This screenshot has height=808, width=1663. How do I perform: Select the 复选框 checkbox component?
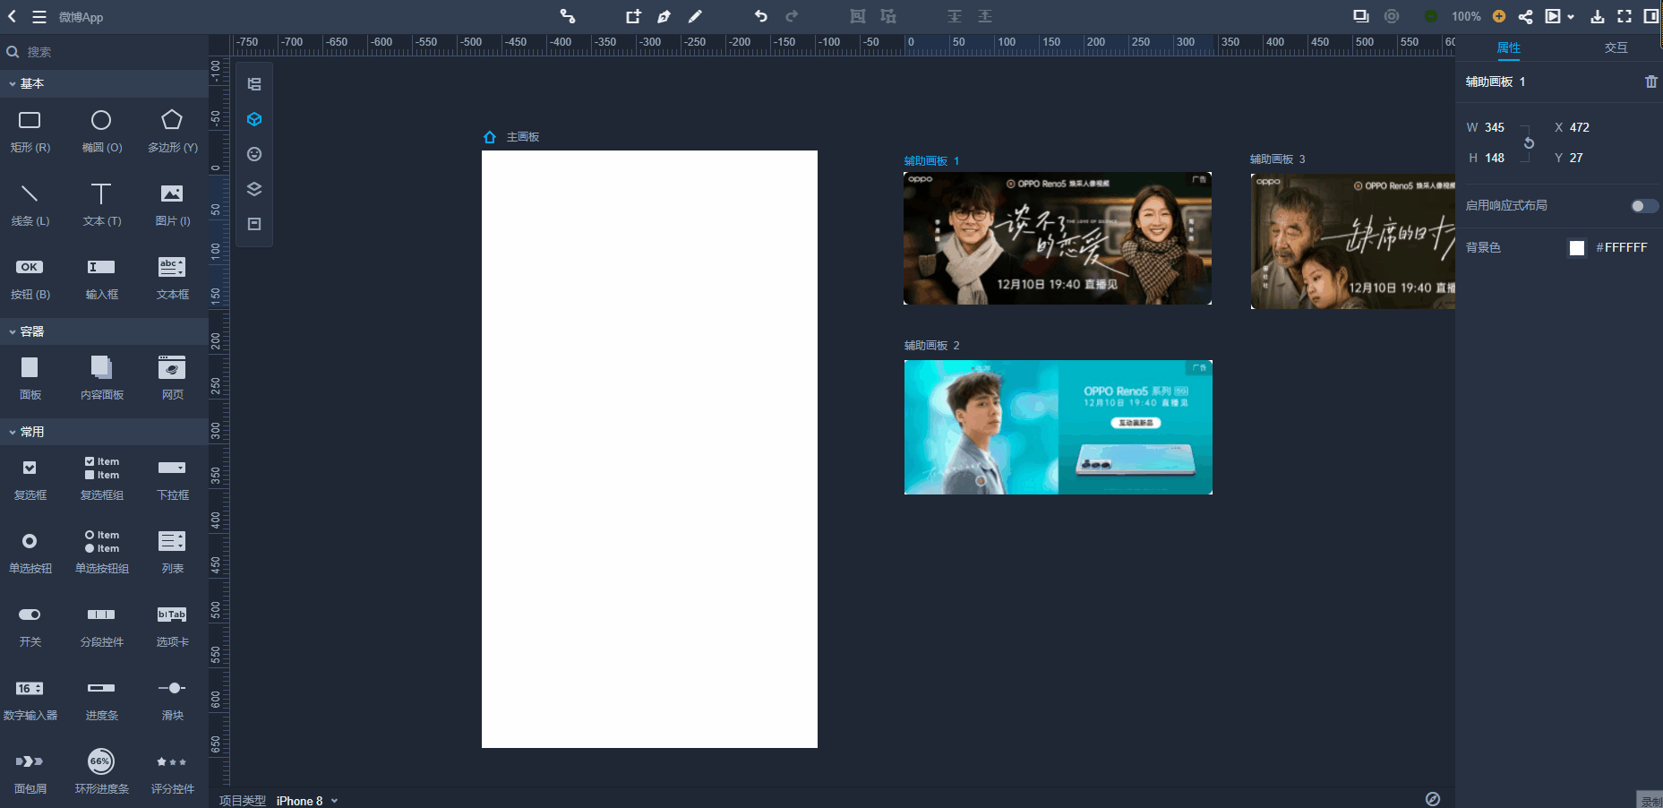point(30,478)
